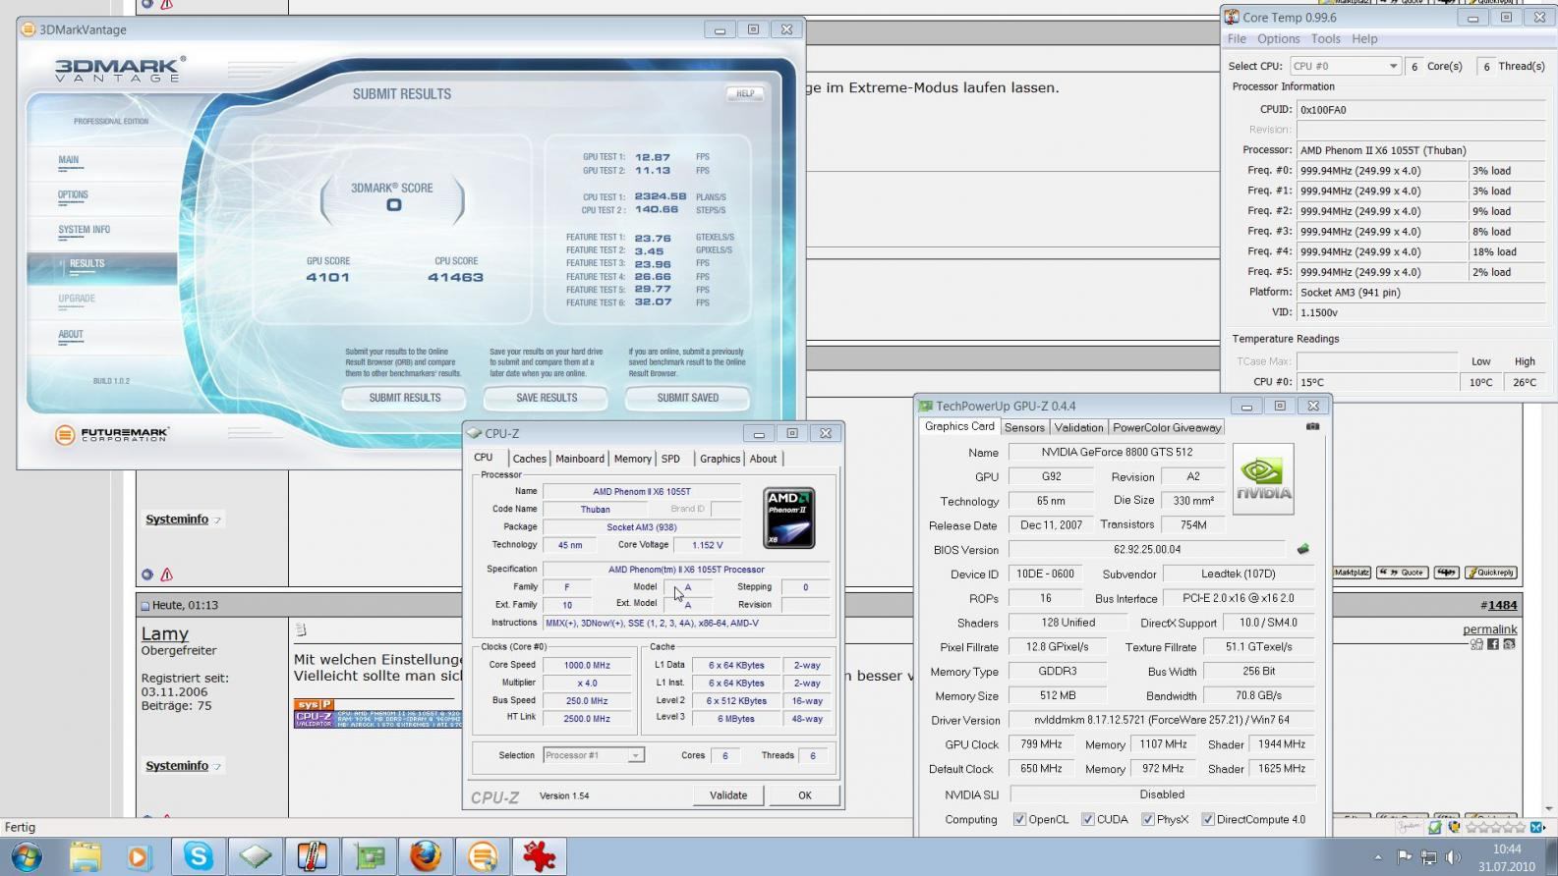The image size is (1558, 876).
Task: Click the Quote button in forum post
Action: point(1403,573)
